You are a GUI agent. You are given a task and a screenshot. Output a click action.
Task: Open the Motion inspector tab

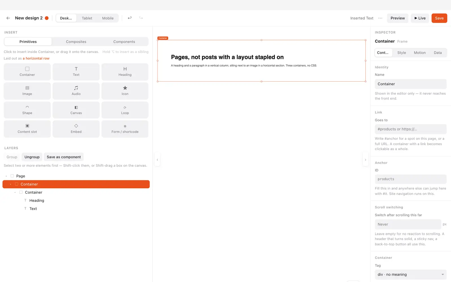[420, 52]
